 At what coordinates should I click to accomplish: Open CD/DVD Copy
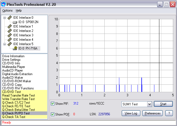12,85
